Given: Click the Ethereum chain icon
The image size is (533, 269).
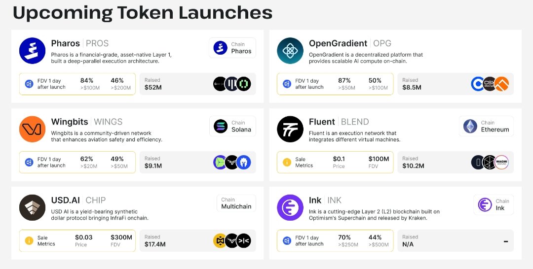Looking at the screenshot, I should click(x=470, y=127).
